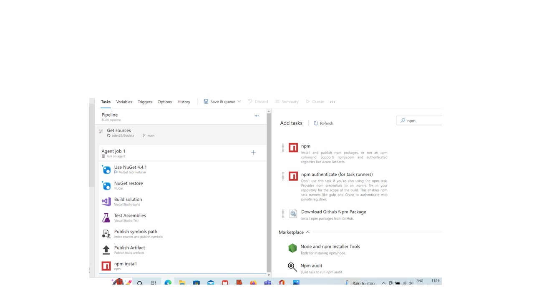Click the Npm audit magnifier icon
Viewport: 534px width, 300px height.
pyautogui.click(x=292, y=267)
